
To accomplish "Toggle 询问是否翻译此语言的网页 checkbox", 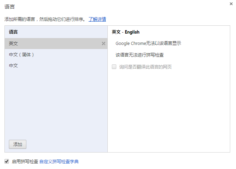I will [x=114, y=67].
